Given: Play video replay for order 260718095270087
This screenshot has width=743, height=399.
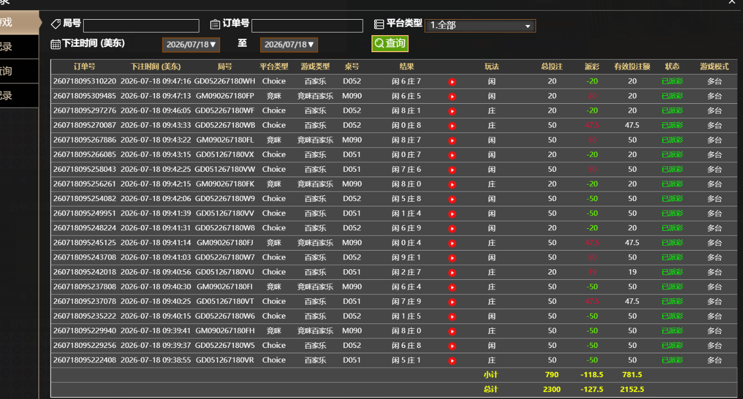Looking at the screenshot, I should 452,126.
